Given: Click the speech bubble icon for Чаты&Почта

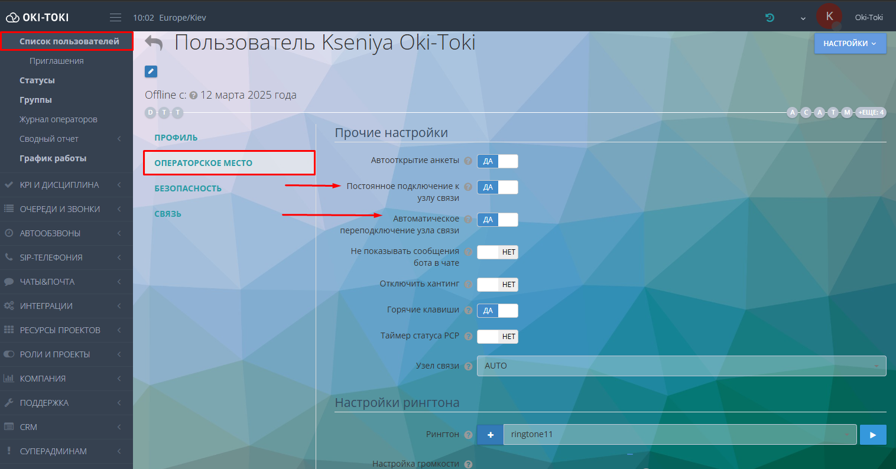Looking at the screenshot, I should 9,282.
